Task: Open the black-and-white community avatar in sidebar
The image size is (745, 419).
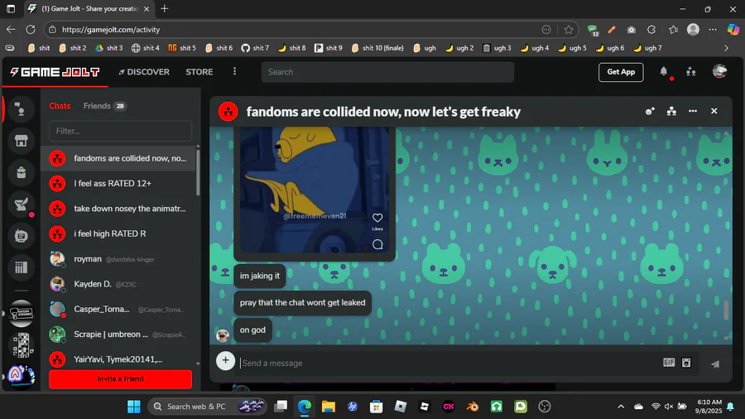Action: [22, 313]
